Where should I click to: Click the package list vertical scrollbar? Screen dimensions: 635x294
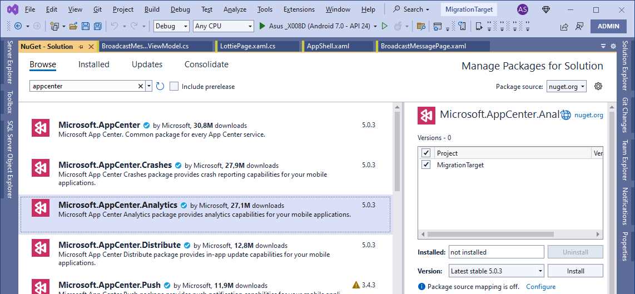(x=397, y=151)
